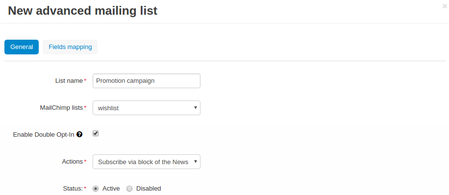Select the Active status radio button
This screenshot has width=449, height=195.
coord(96,189)
